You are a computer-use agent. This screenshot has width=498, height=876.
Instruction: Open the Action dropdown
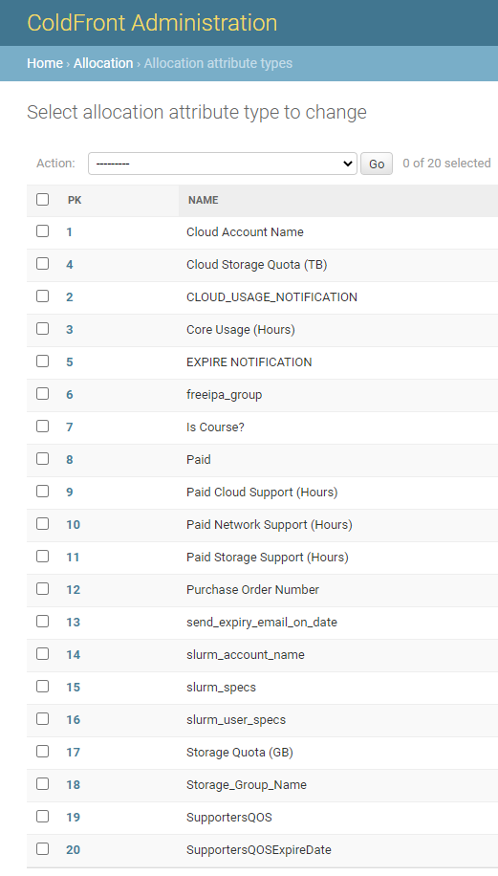click(x=222, y=164)
